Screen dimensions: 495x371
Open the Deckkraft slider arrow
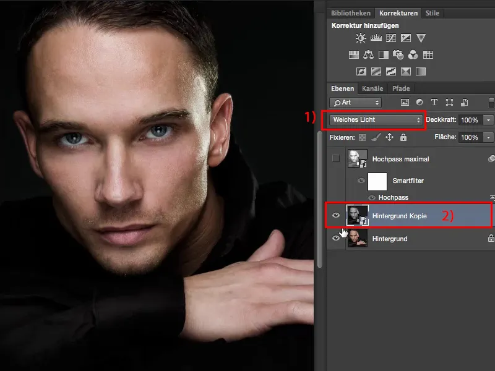(489, 120)
